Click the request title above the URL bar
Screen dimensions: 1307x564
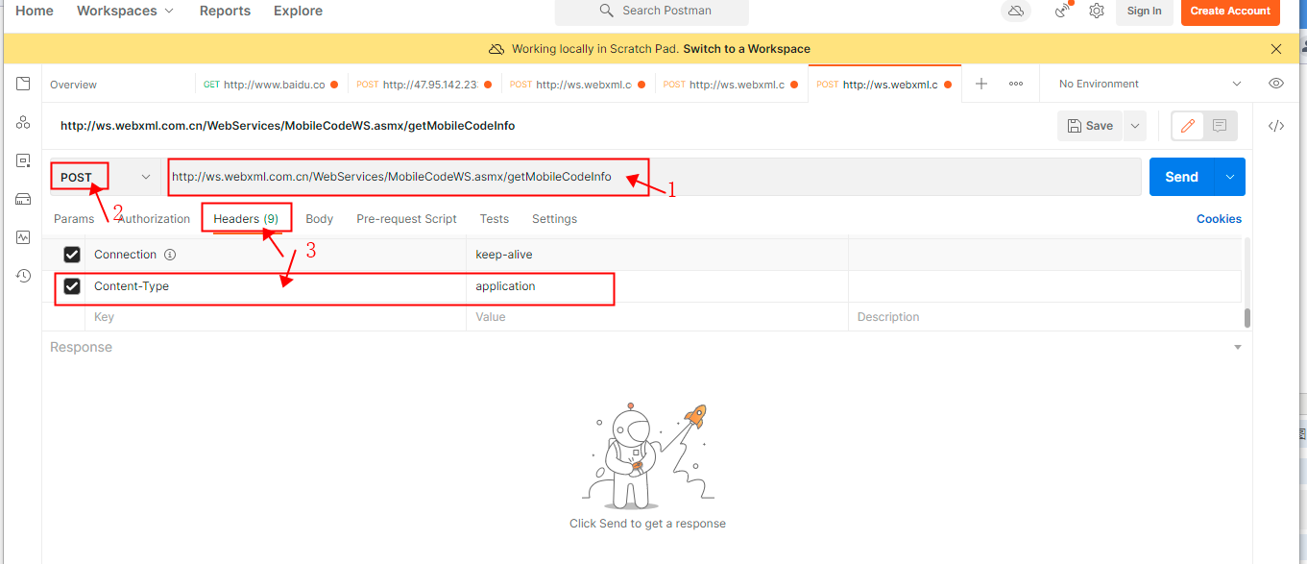tap(288, 126)
